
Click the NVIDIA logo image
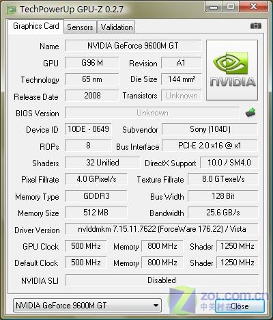pos(232,70)
